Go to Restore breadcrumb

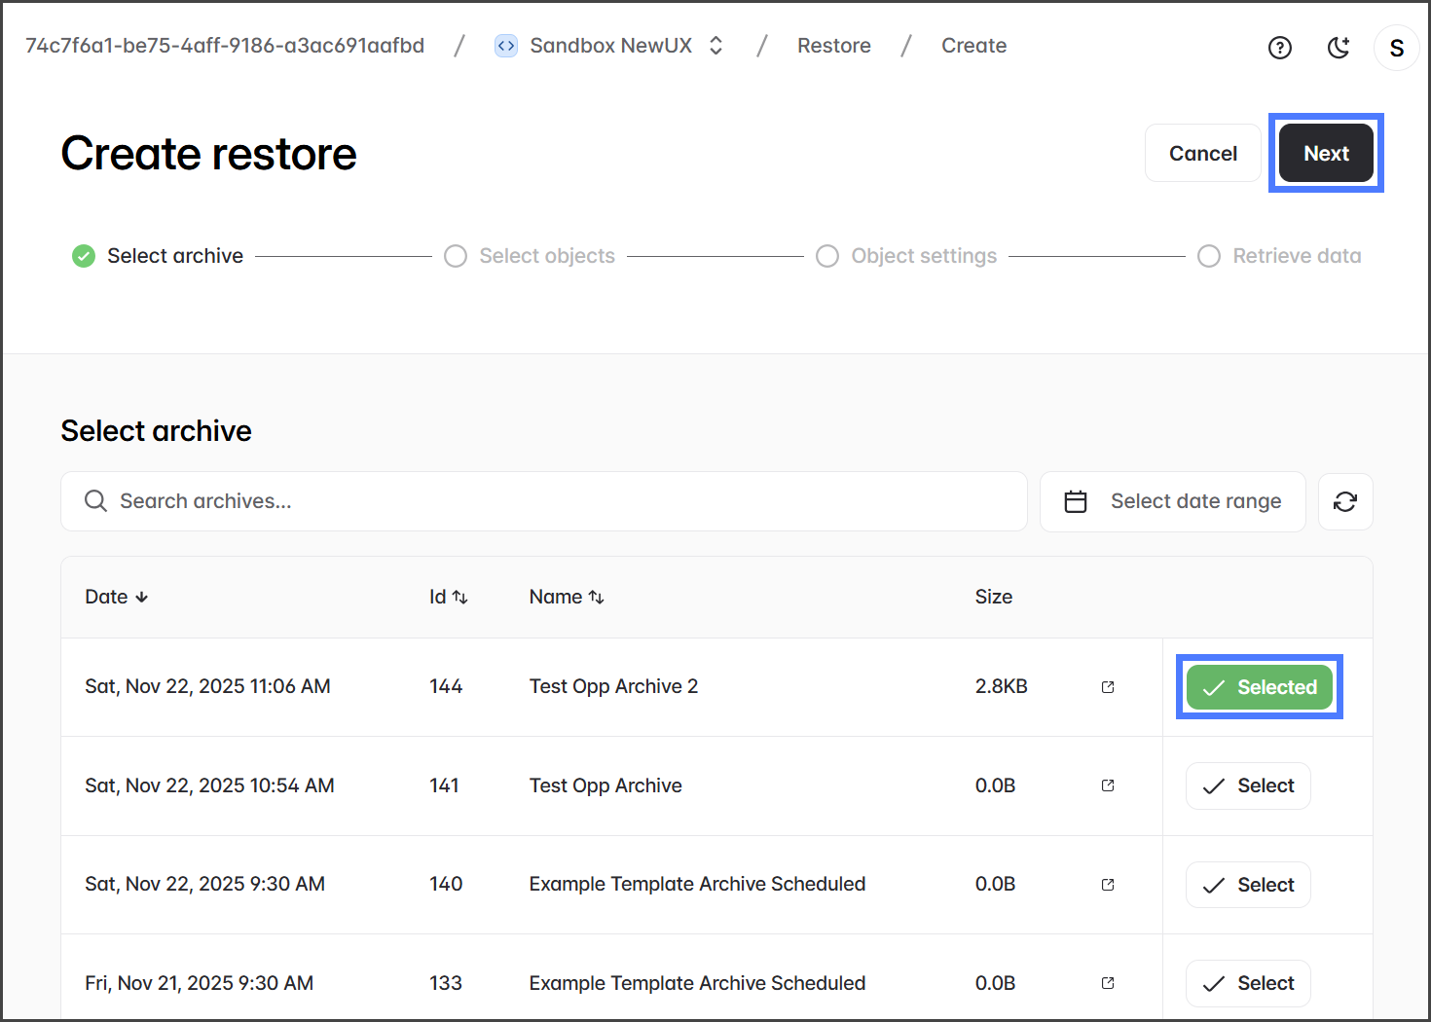pos(833,46)
